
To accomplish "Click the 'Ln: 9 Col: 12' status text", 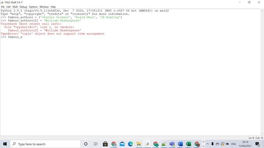I will point(256,138).
